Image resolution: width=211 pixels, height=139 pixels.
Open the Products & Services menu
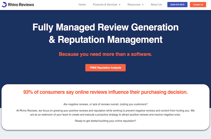pyautogui.click(x=105, y=5)
